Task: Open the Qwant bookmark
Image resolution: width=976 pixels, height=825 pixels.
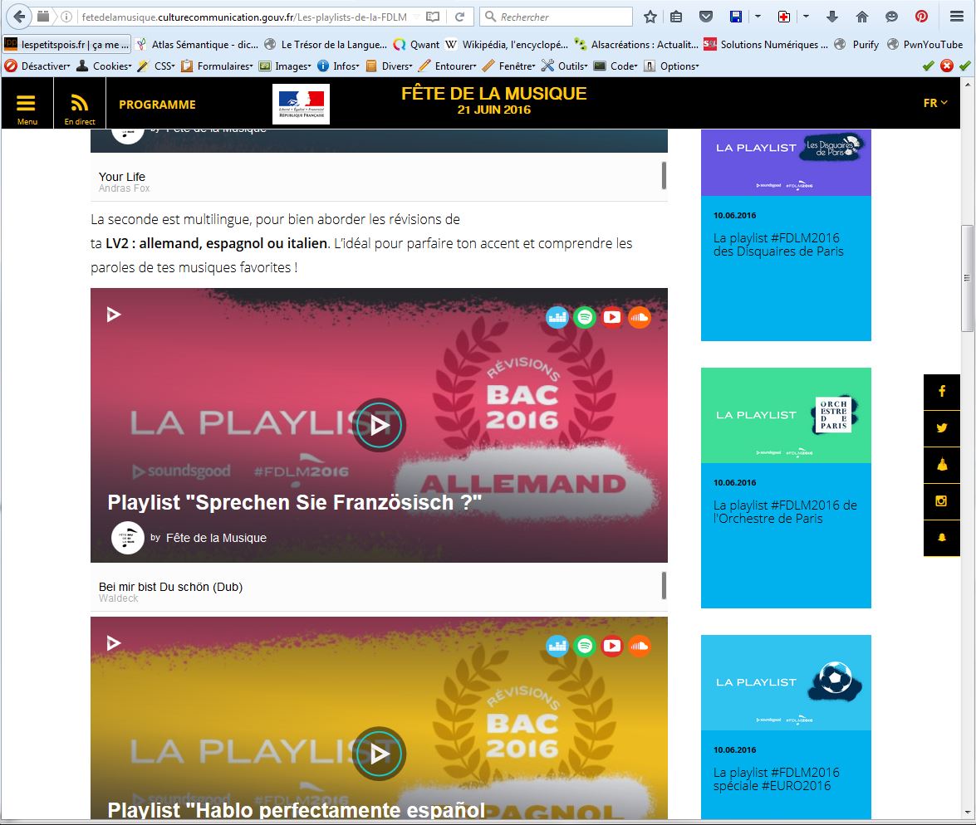Action: (x=416, y=44)
